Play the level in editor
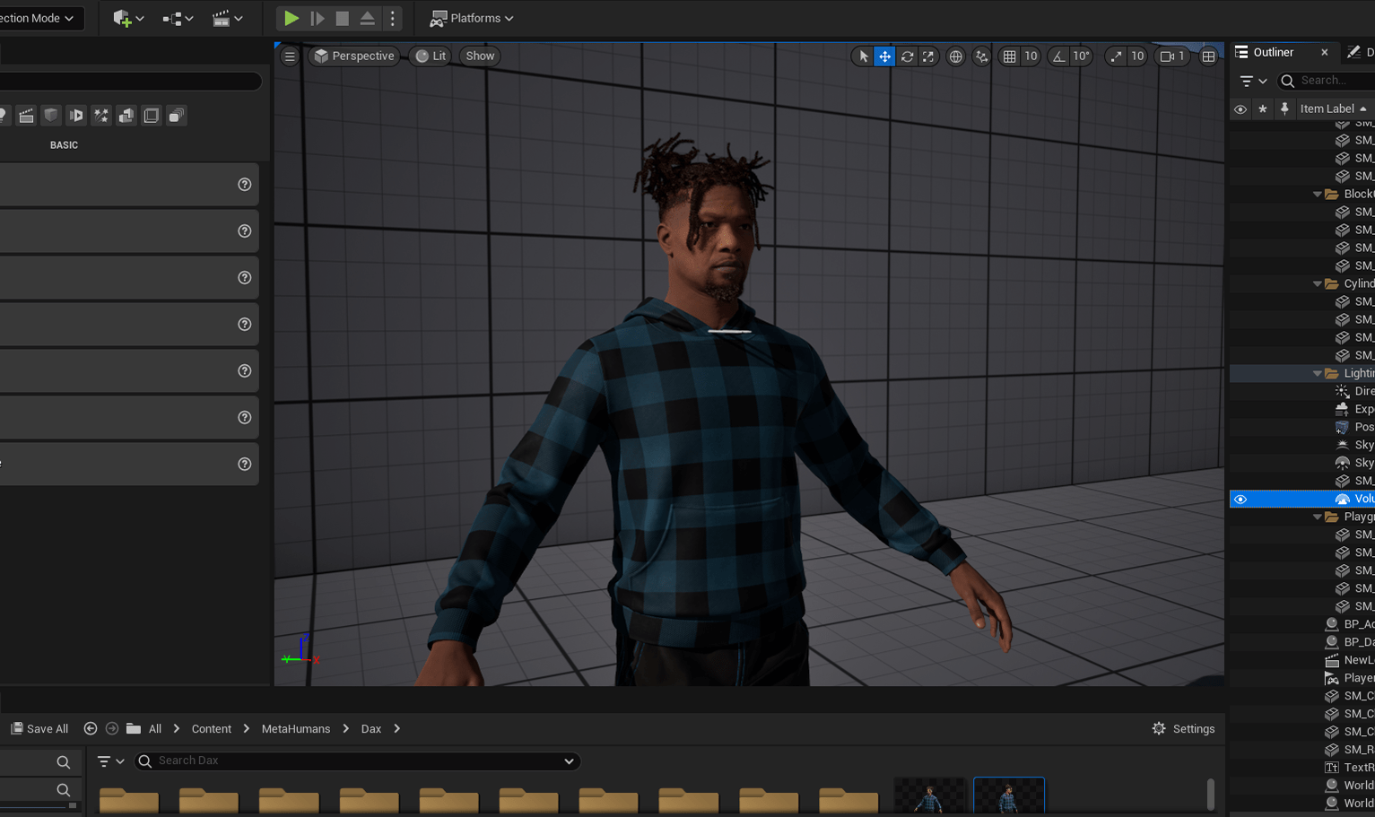 click(x=292, y=18)
